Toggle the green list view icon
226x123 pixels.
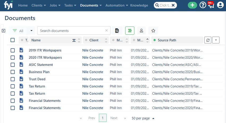tap(130, 30)
